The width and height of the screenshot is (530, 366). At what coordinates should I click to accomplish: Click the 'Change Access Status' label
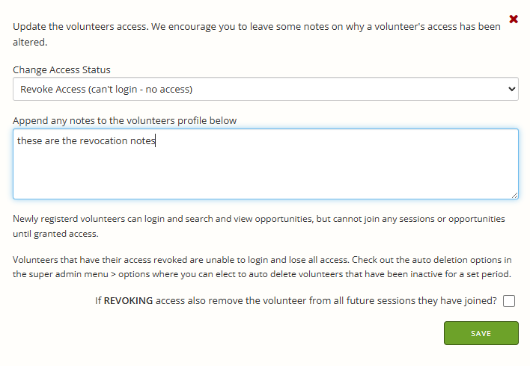click(x=61, y=69)
